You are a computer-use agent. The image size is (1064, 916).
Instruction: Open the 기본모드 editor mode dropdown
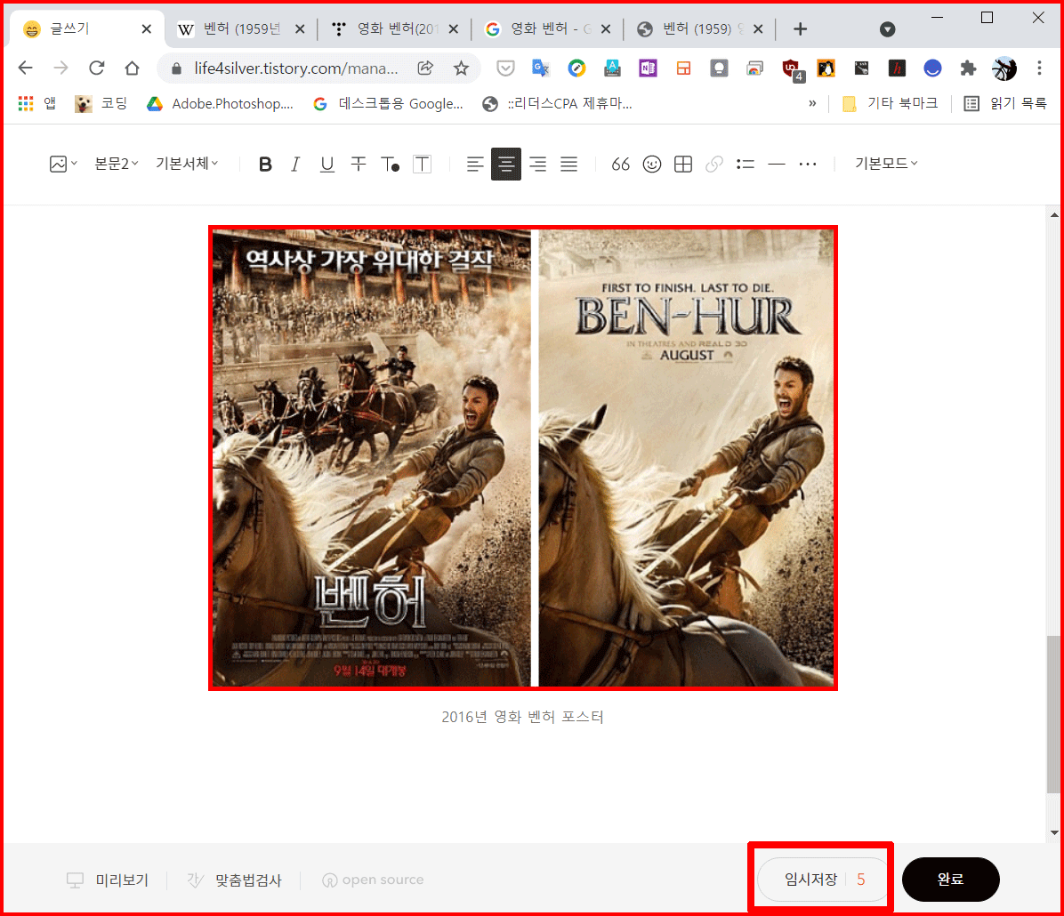(x=886, y=164)
